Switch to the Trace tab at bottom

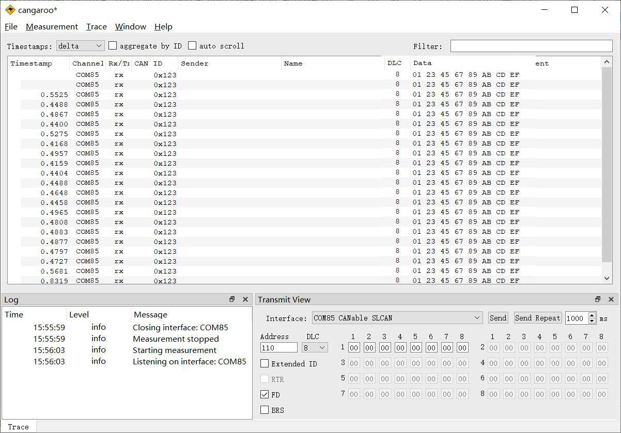[19, 427]
